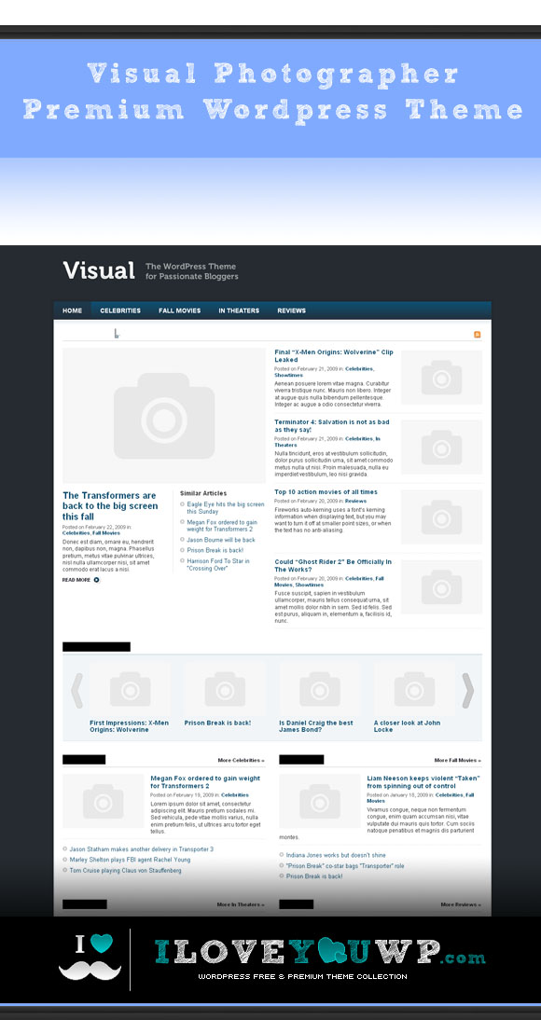Click thumbnail beside Top 10 action movies
The width and height of the screenshot is (541, 1020).
tap(441, 517)
